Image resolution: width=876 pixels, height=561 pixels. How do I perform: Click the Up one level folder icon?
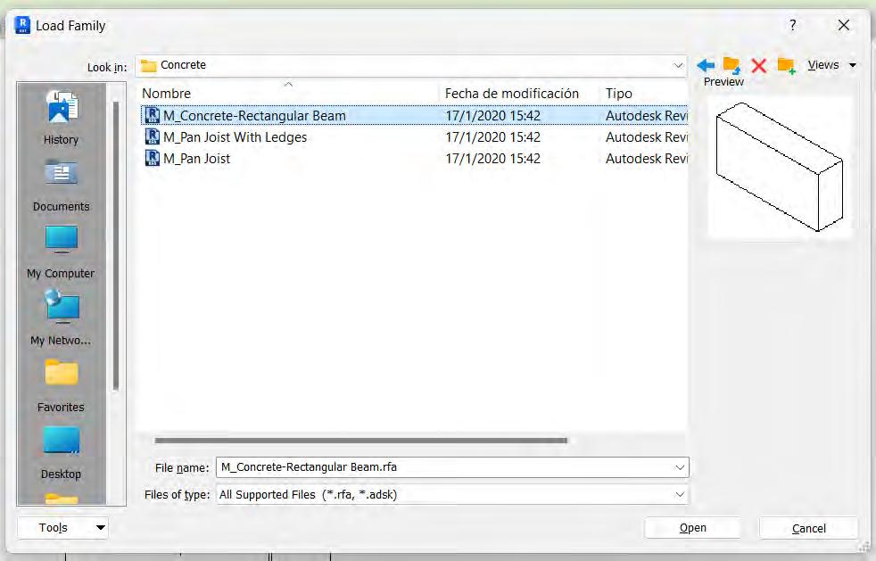(731, 65)
